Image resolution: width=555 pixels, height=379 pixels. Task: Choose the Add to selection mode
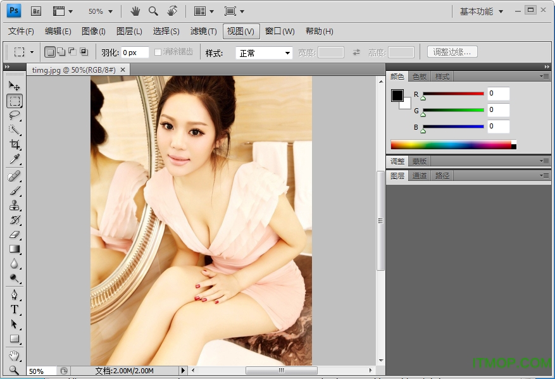[x=61, y=52]
